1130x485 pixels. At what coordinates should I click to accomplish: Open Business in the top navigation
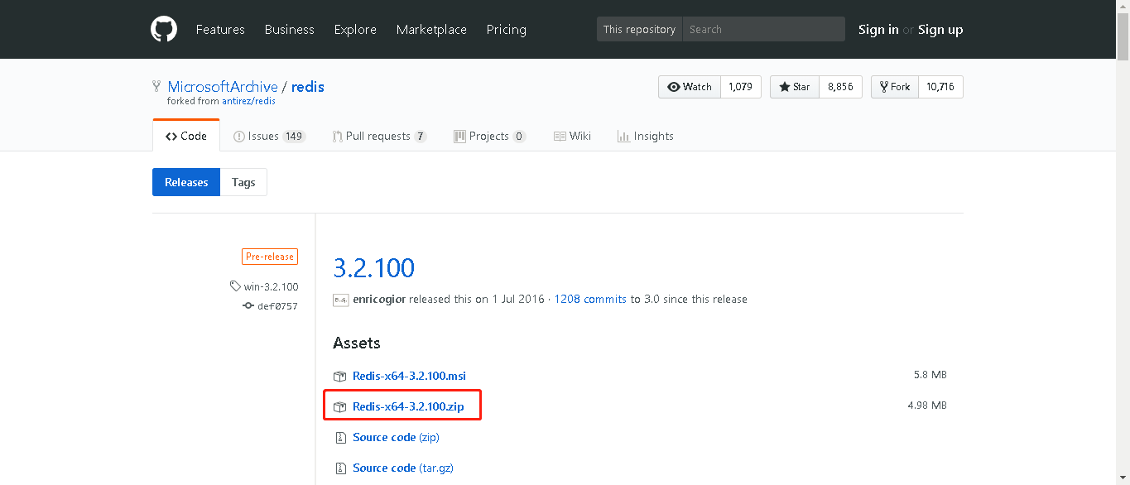(x=290, y=30)
